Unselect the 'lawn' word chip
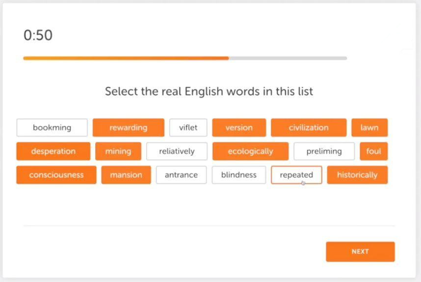421x282 pixels. click(369, 128)
